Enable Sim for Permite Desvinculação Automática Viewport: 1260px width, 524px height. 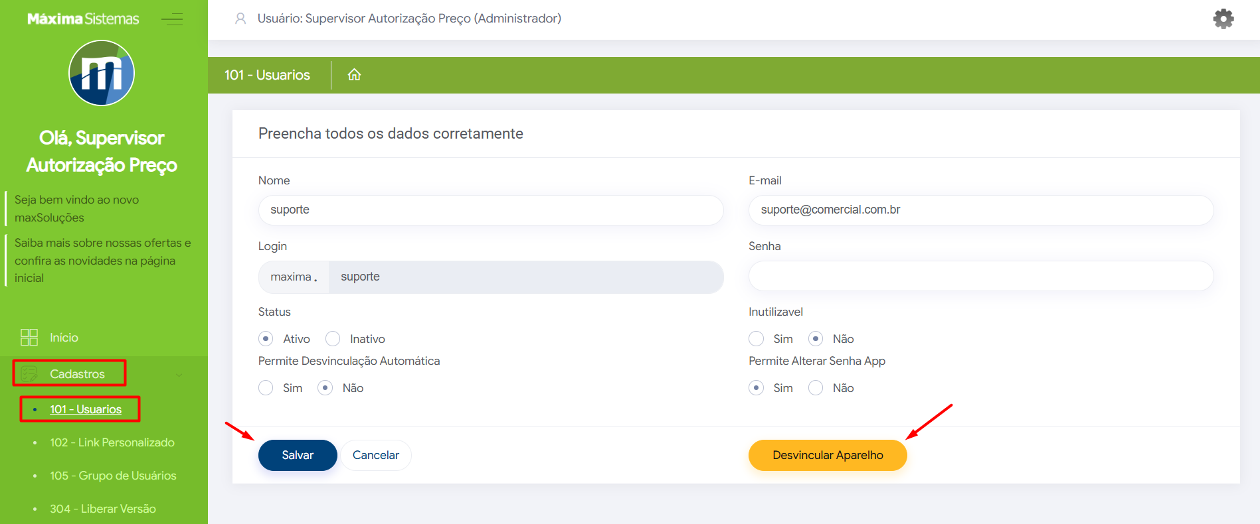[x=266, y=388]
